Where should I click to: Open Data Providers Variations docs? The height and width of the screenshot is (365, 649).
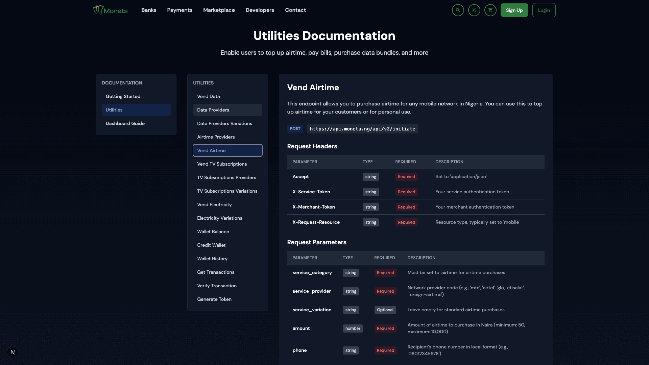pos(227,123)
